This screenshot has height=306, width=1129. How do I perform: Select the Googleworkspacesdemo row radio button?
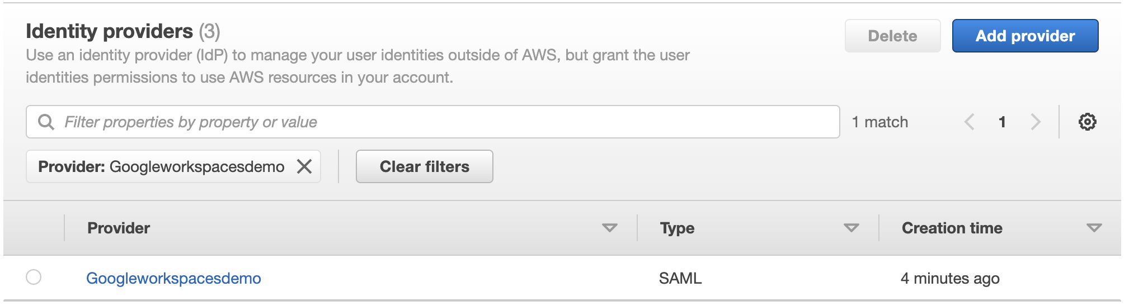(34, 277)
